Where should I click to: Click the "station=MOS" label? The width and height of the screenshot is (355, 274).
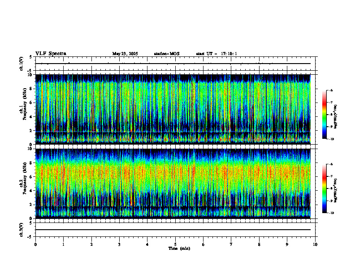[167, 54]
